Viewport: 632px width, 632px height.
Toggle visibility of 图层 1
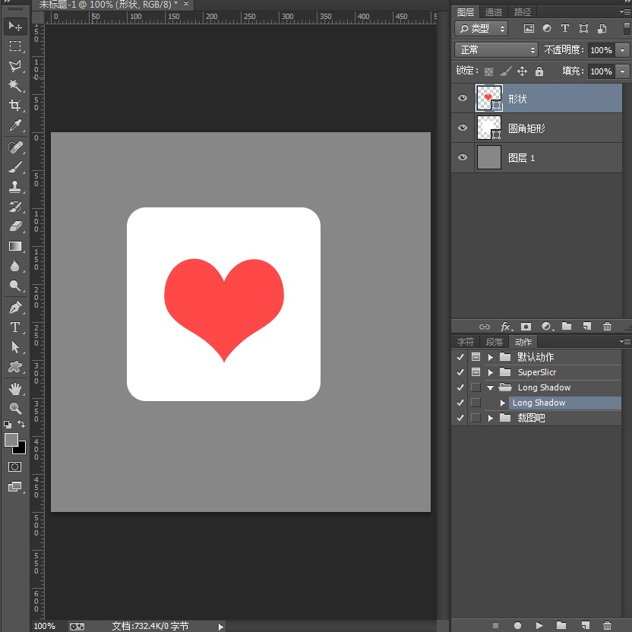click(463, 157)
